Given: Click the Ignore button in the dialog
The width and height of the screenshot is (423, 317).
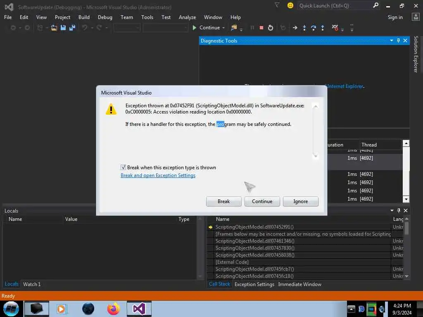Looking at the screenshot, I should coord(301,201).
